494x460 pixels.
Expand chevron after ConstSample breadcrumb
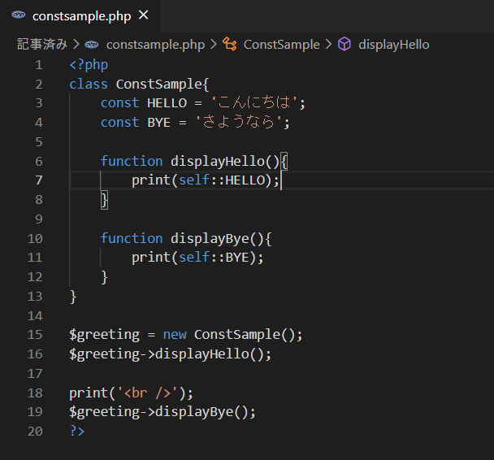(x=328, y=44)
